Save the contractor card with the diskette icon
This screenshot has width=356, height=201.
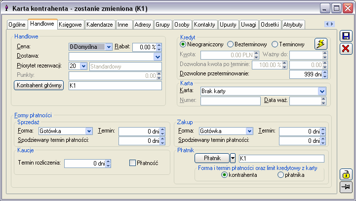click(346, 36)
